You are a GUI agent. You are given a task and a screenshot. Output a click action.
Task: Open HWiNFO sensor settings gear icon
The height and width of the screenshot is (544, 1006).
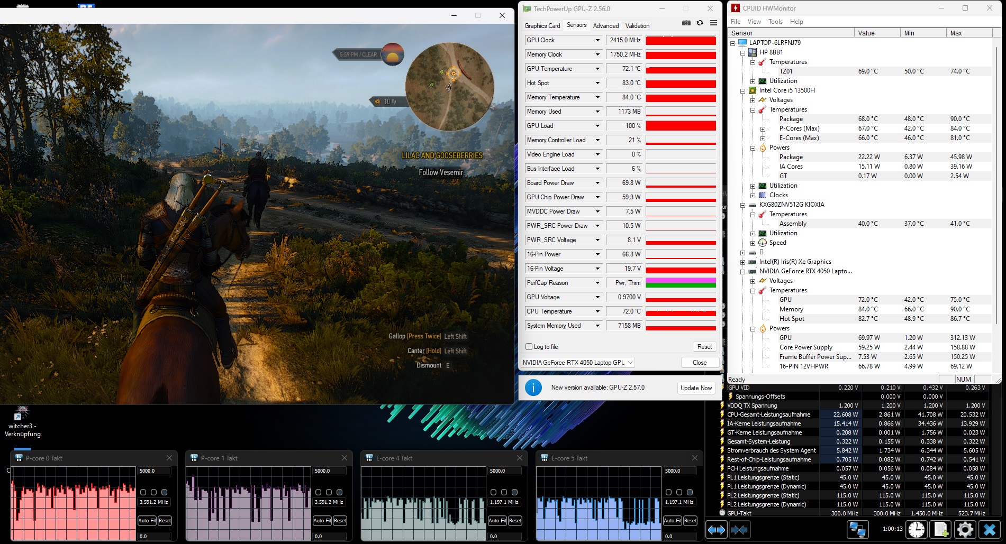point(965,529)
